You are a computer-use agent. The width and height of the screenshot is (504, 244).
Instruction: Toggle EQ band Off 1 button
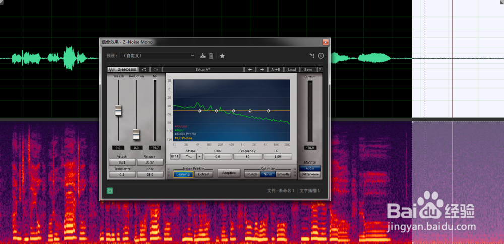(x=175, y=156)
